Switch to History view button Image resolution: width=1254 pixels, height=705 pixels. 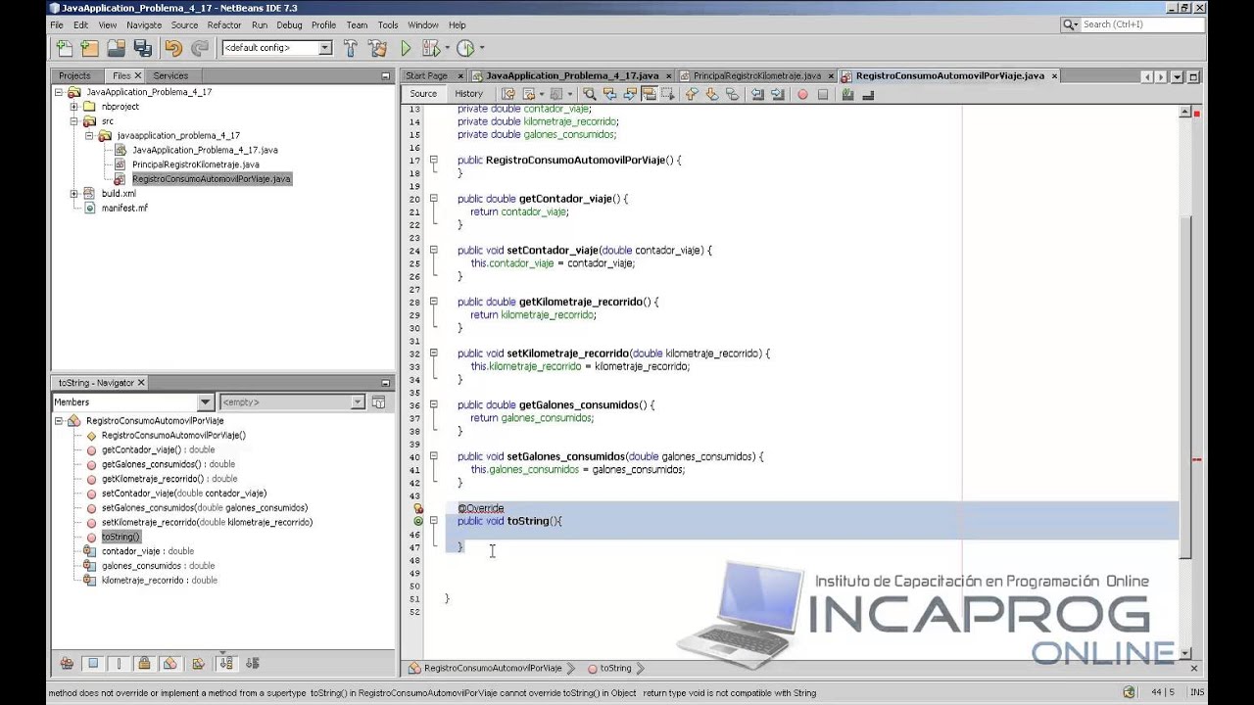click(468, 94)
